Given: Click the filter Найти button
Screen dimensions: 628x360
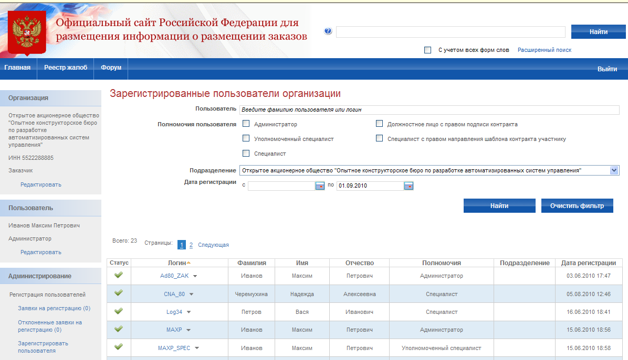Looking at the screenshot, I should tap(499, 206).
